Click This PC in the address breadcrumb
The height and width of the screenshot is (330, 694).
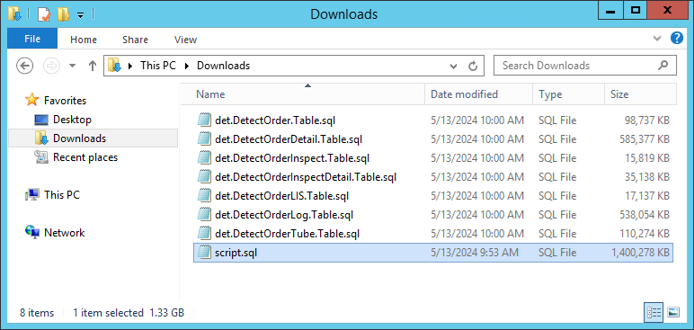pos(158,66)
